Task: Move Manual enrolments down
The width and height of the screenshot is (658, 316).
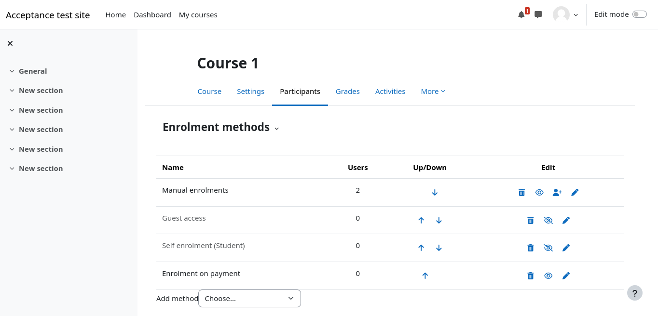Action: tap(435, 193)
